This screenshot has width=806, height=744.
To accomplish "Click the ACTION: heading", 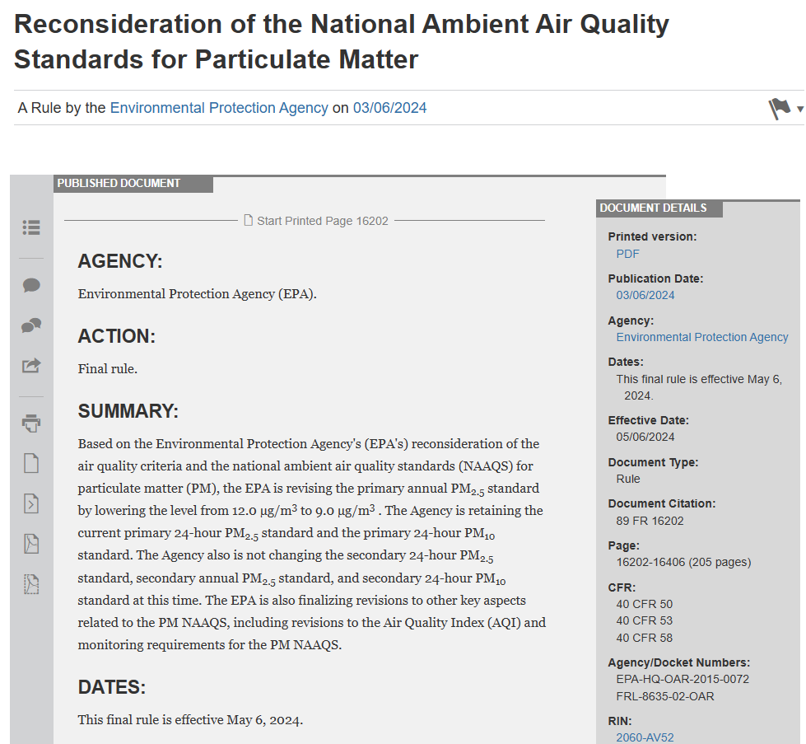I will click(x=117, y=336).
